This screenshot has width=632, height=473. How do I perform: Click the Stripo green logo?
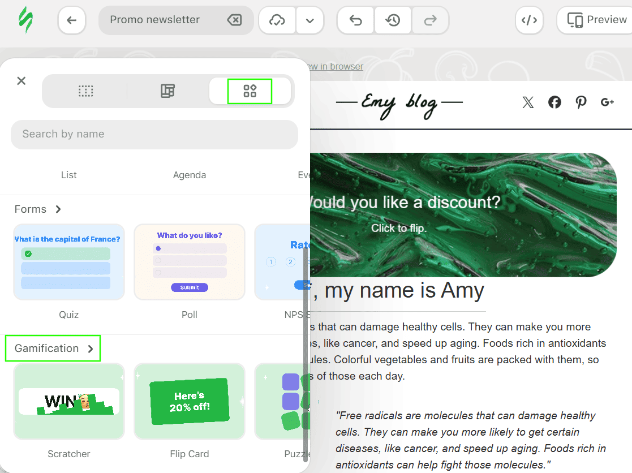coord(26,19)
